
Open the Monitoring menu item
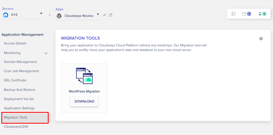[12, 53]
